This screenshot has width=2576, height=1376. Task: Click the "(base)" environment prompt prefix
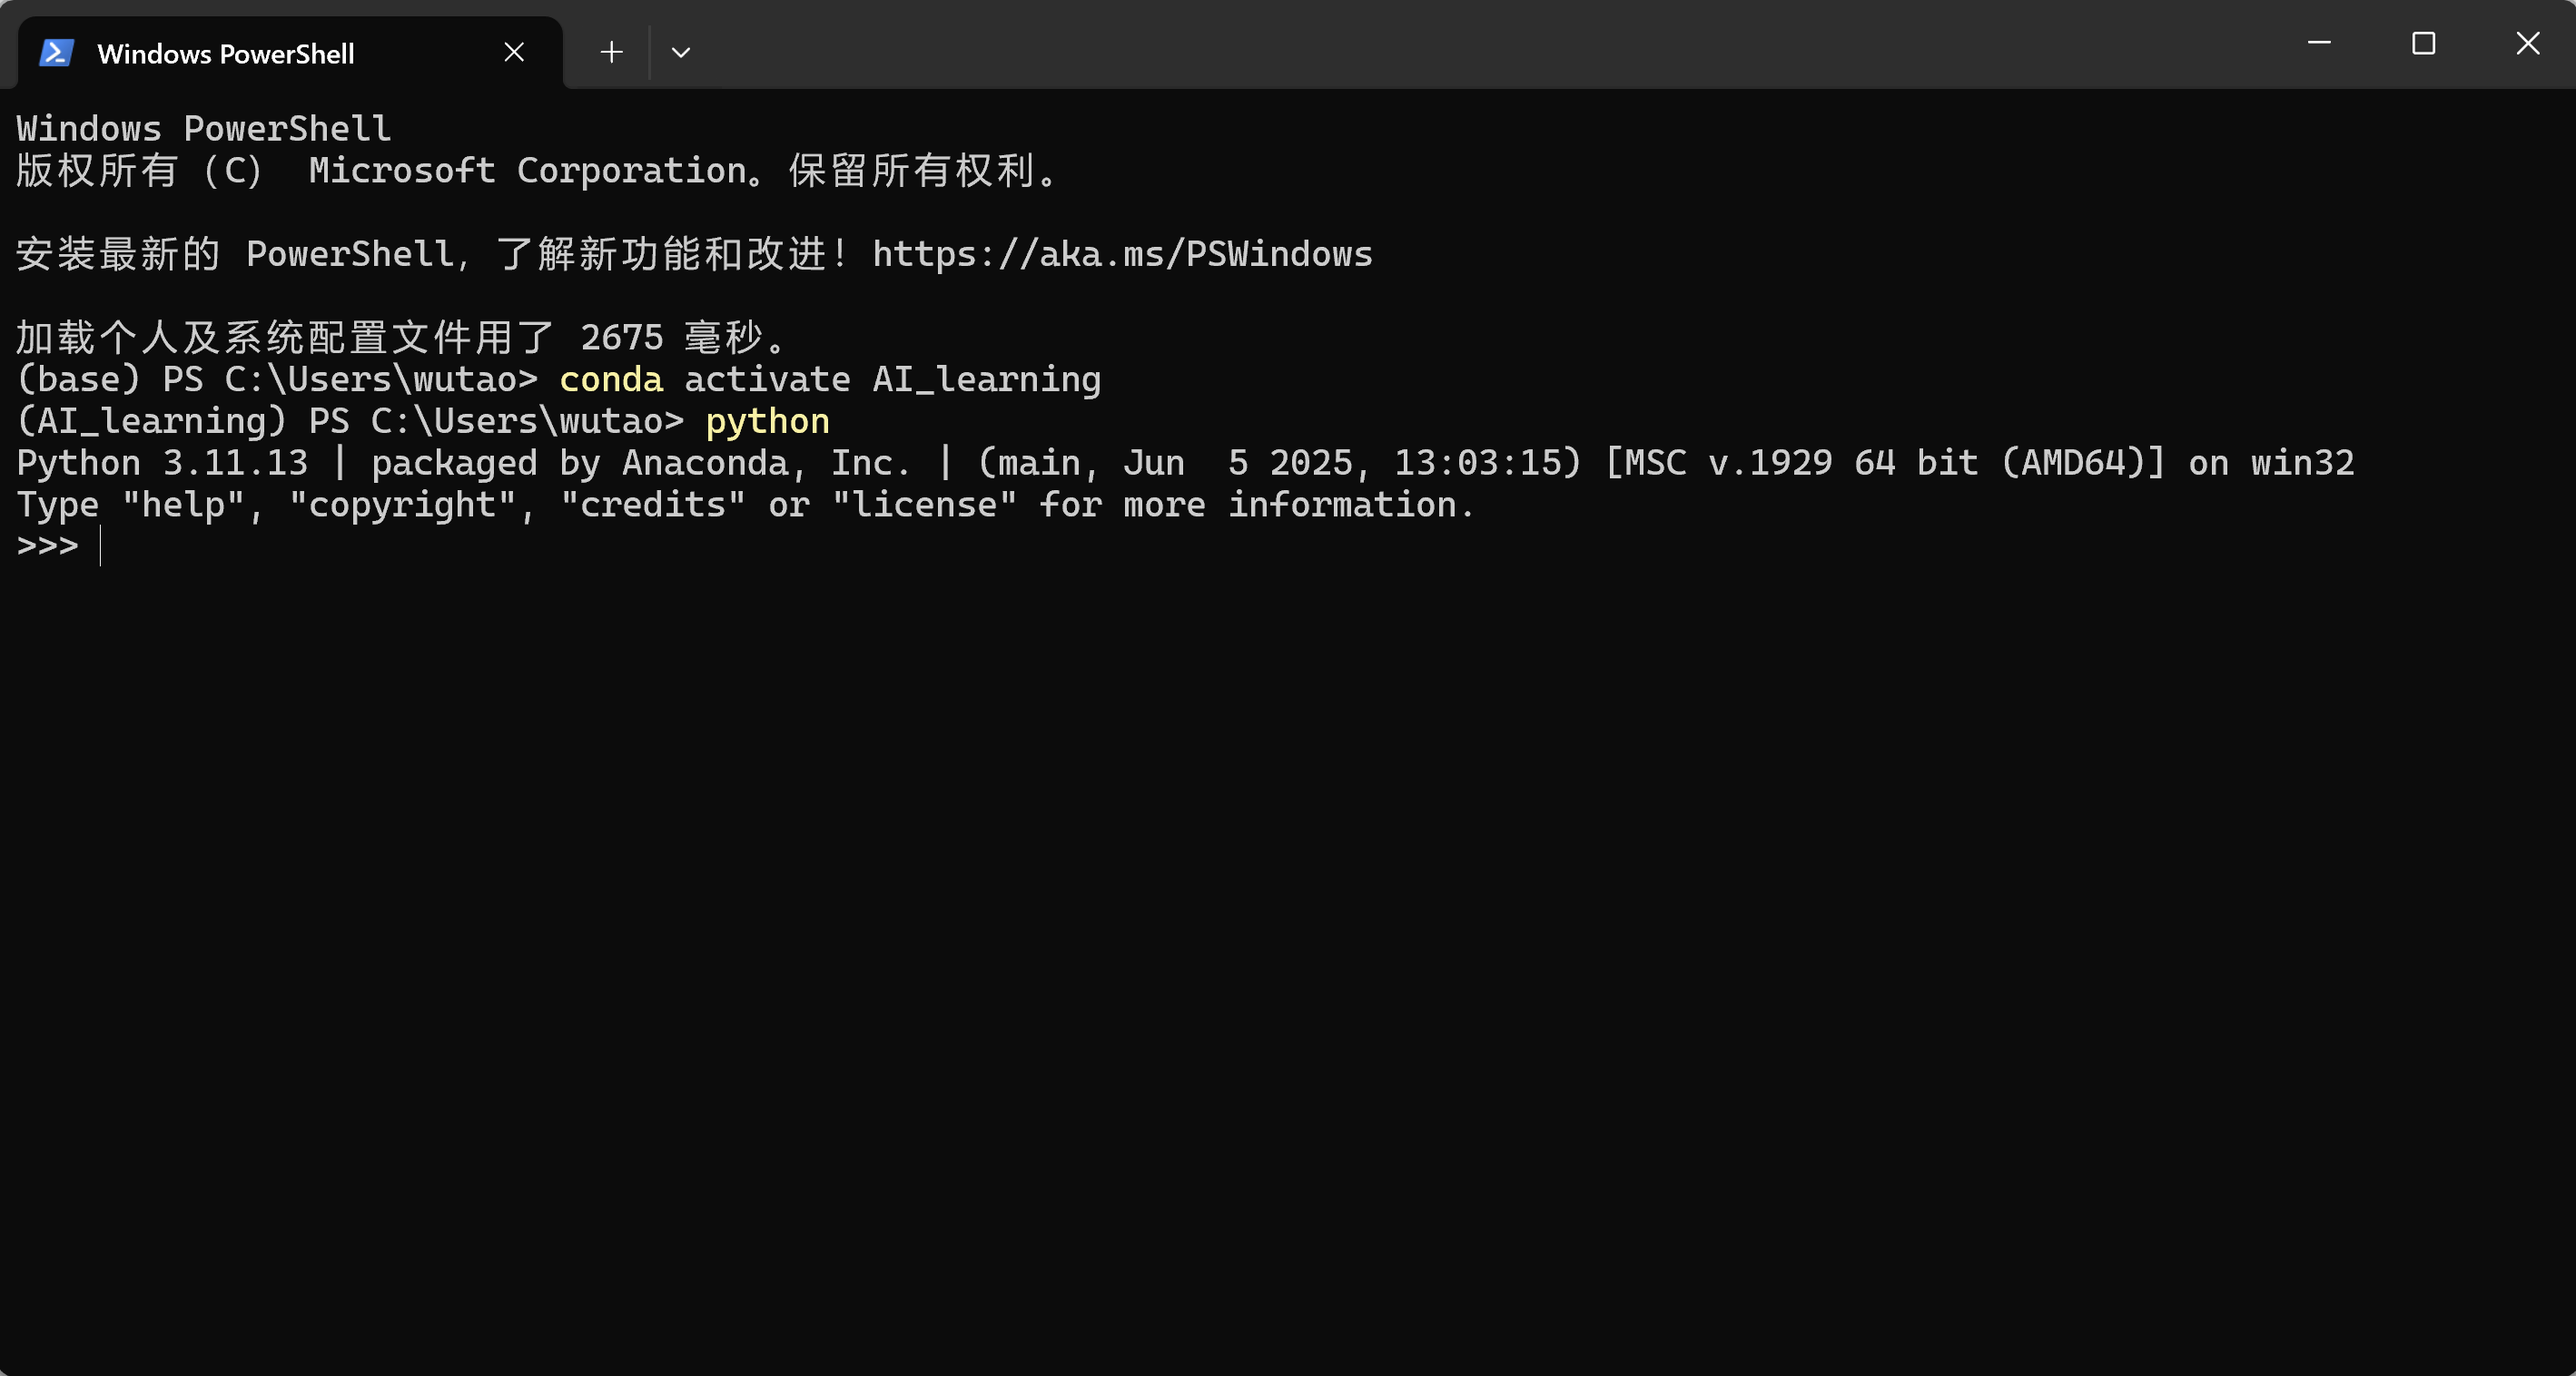click(78, 379)
